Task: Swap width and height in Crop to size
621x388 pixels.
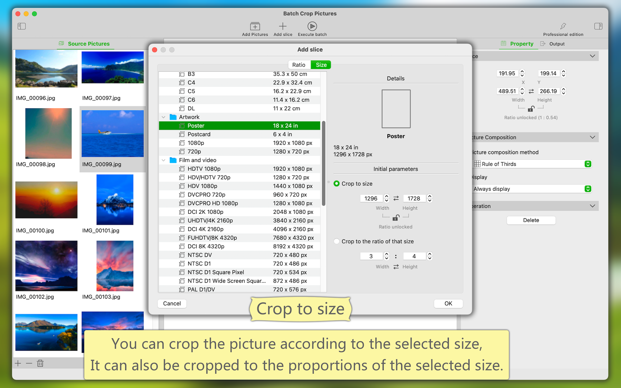Action: click(396, 198)
